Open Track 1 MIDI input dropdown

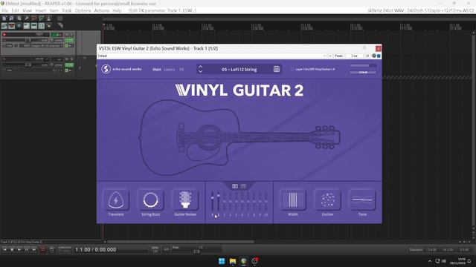pyautogui.click(x=42, y=45)
